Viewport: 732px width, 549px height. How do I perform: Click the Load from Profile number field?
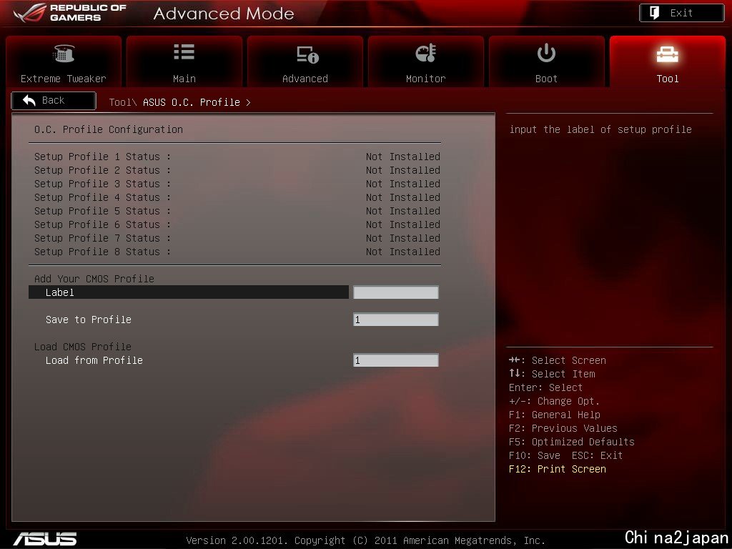pos(396,360)
